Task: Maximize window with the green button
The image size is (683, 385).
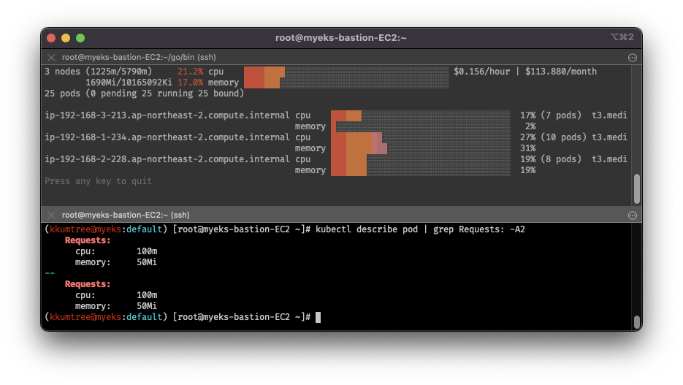Action: pyautogui.click(x=80, y=38)
